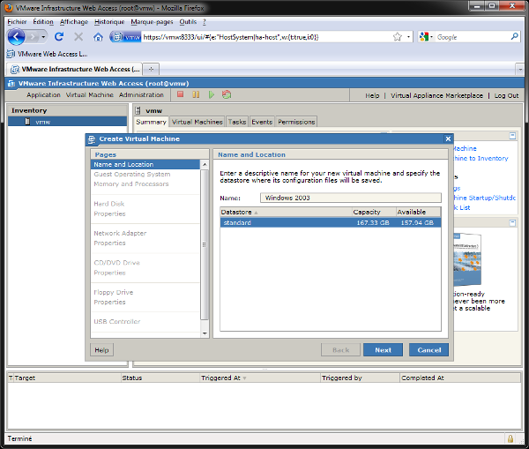The width and height of the screenshot is (529, 449).
Task: Click the Firefox back arrow button
Action: coord(16,37)
